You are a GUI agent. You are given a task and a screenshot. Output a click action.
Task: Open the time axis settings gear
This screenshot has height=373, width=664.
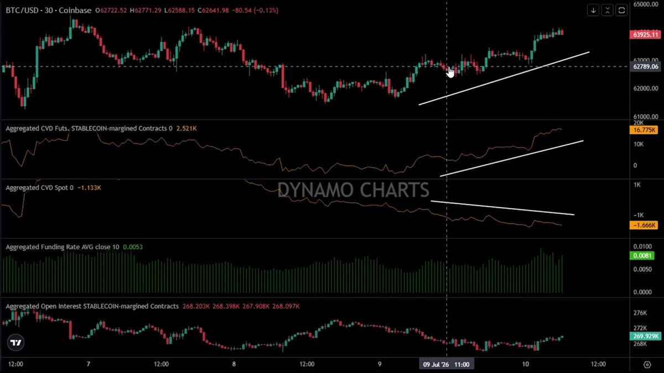pos(647,365)
